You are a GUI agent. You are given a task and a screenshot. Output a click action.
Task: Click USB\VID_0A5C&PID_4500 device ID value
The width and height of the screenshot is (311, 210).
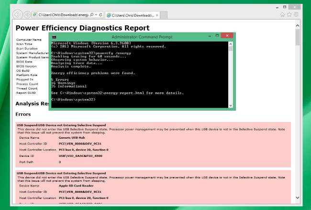pyautogui.click(x=80, y=156)
